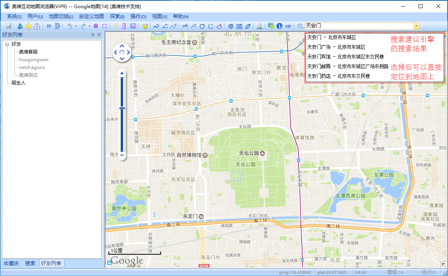
Task: Click the magnifier search icon beside search box
Action: pos(300,26)
